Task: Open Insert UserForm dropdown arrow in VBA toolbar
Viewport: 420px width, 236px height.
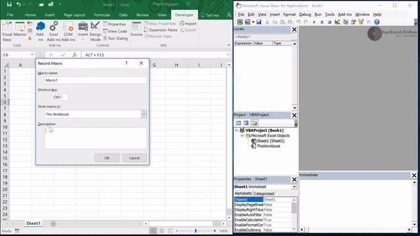Action: (x=253, y=22)
